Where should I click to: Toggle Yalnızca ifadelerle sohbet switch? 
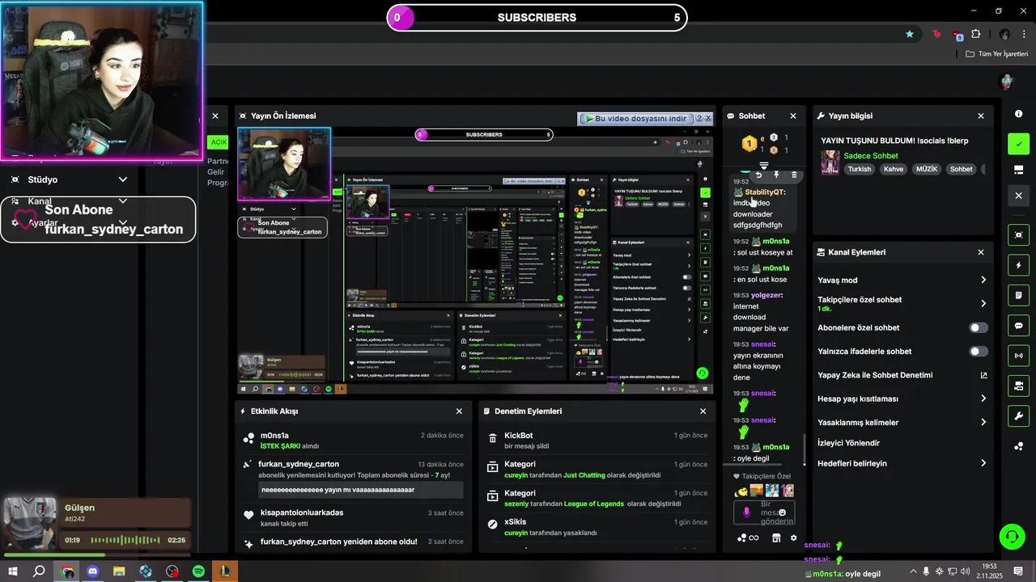979,352
